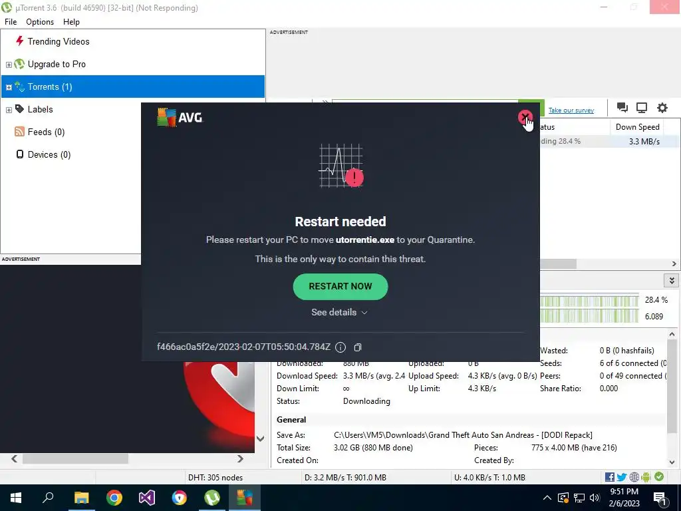Click the Pieces value 775 x 4.00 MB
Screen dimensions: 681x511
(x=574, y=448)
